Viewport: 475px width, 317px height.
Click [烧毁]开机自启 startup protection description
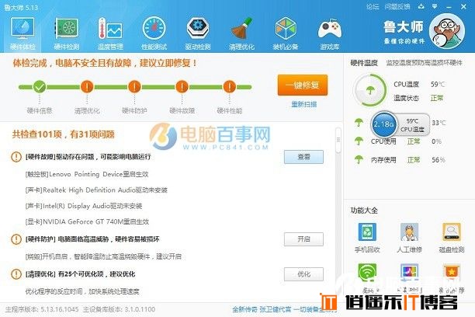click(103, 256)
